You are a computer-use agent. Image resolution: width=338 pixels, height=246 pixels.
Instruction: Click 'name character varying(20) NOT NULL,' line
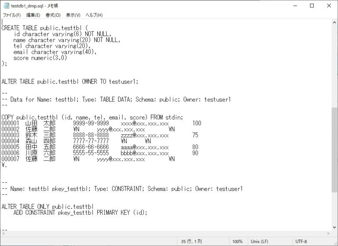click(x=67, y=40)
